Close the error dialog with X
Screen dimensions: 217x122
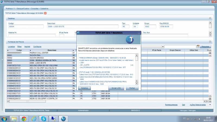[x=139, y=33]
